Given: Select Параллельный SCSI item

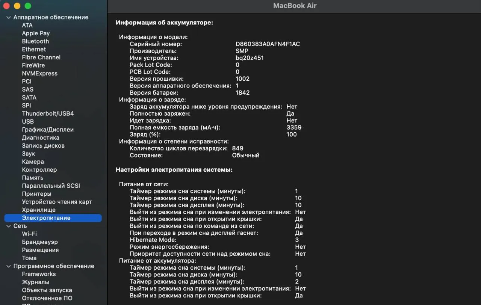Looking at the screenshot, I should click(x=51, y=186).
